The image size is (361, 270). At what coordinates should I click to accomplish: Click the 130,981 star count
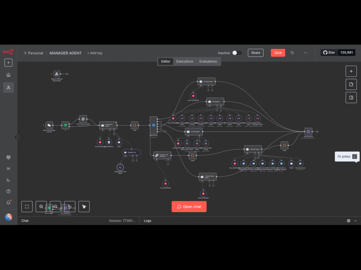click(x=347, y=53)
